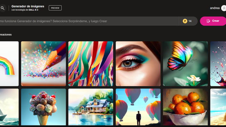Image resolution: width=226 pixels, height=127 pixels.
Task: Click the lightning boost coin icon
Action: (185, 21)
